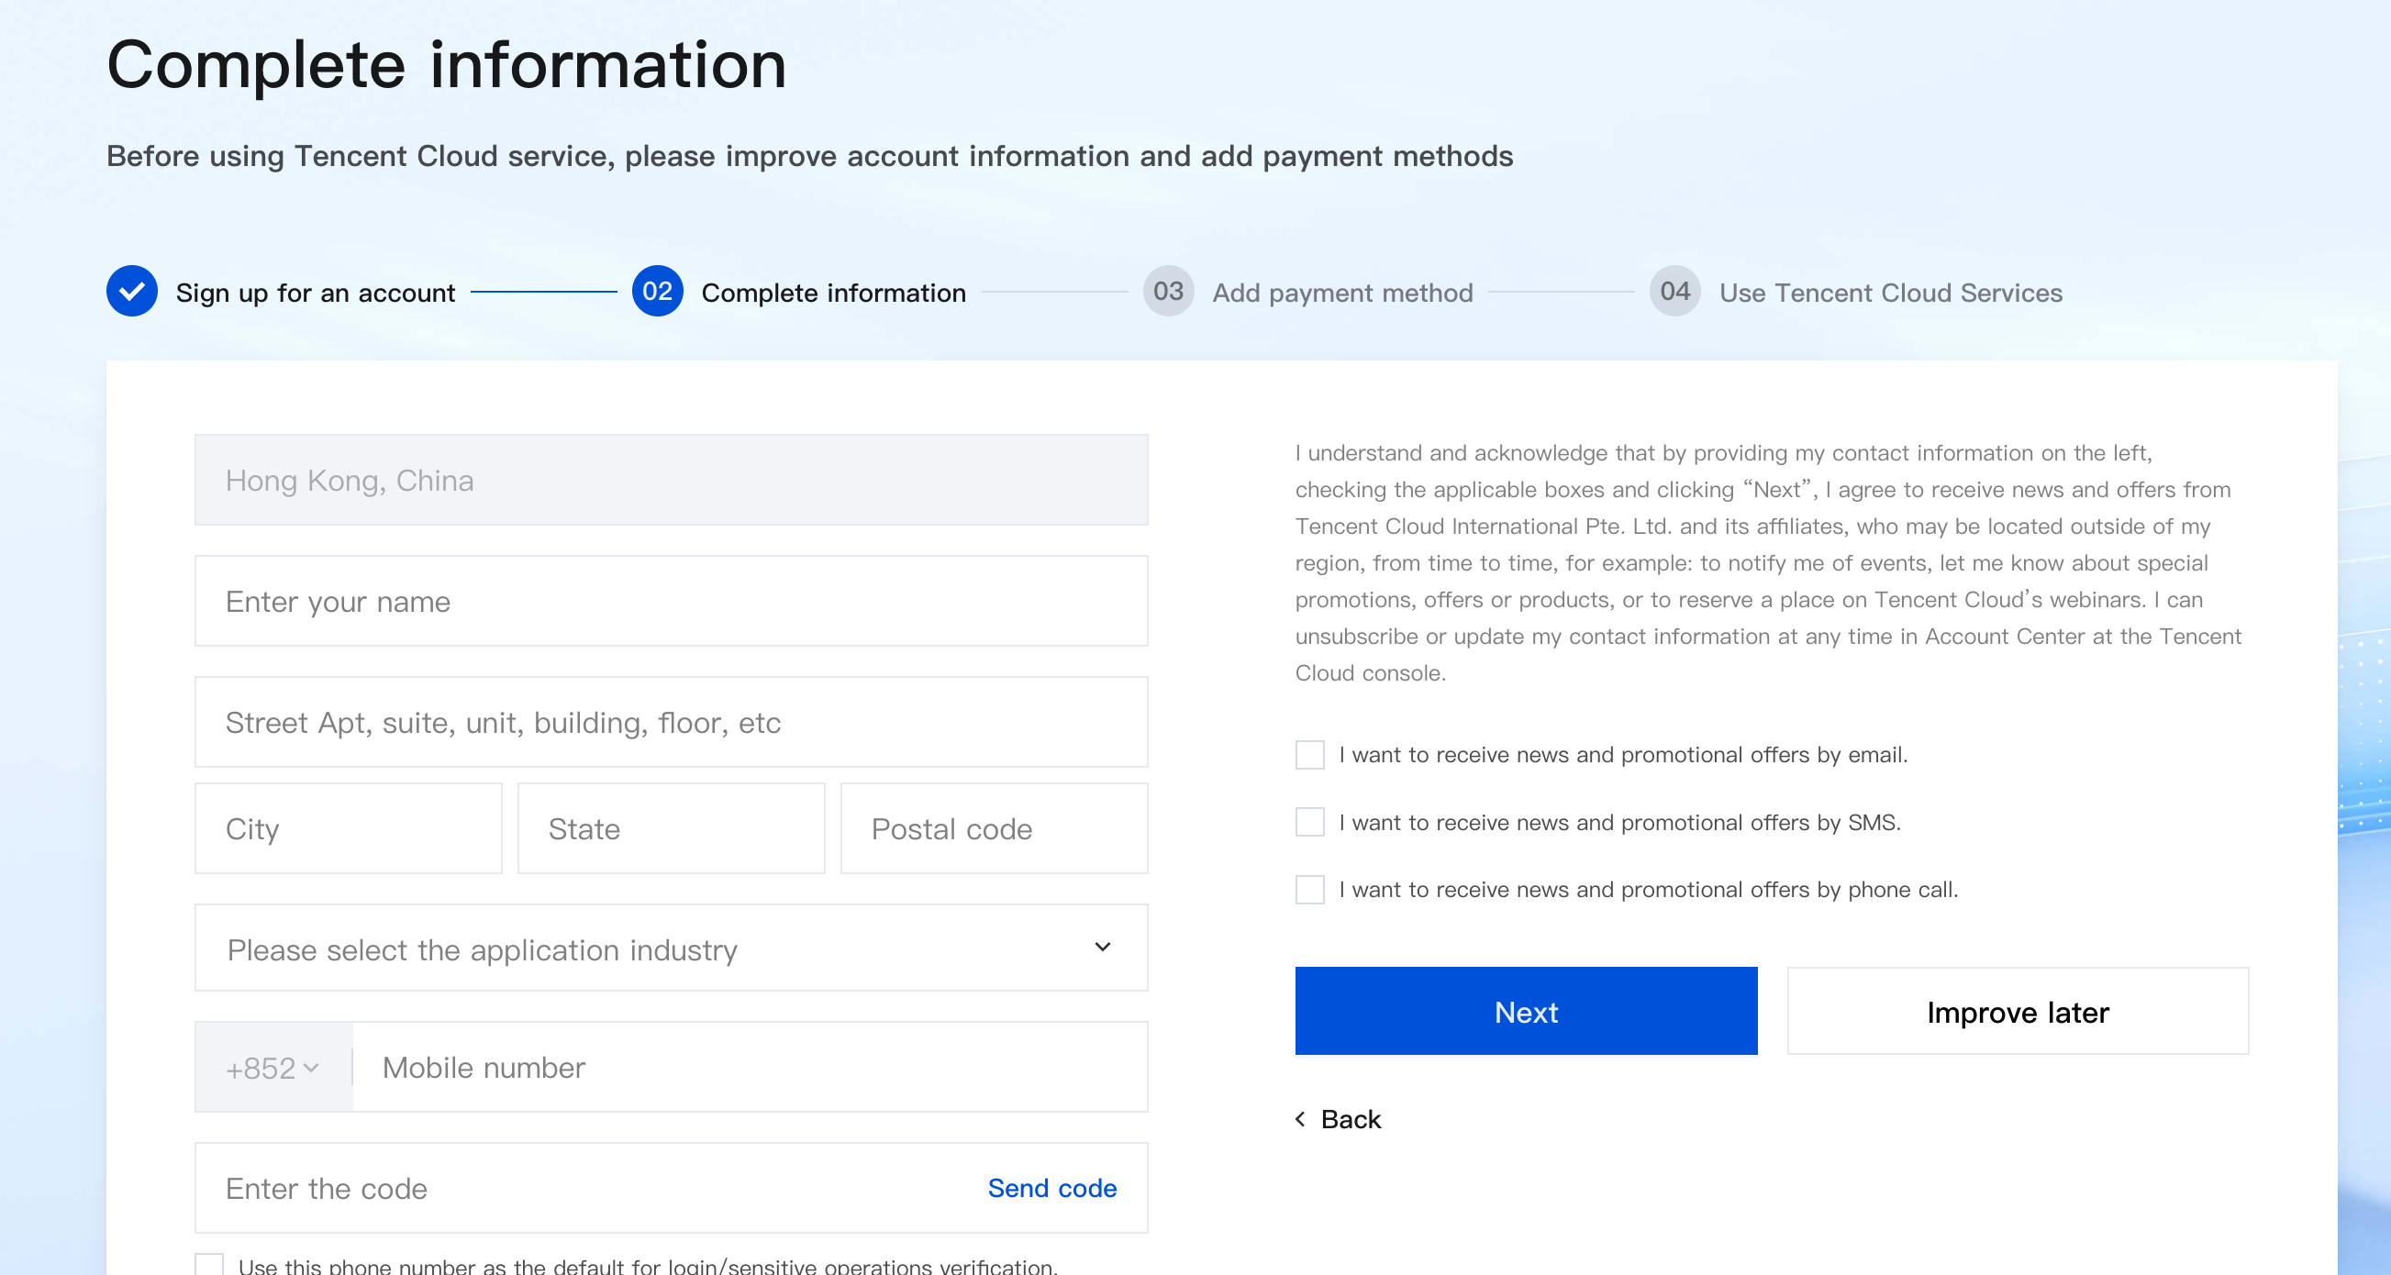Focus the Postal code field
The width and height of the screenshot is (2391, 1275).
pos(994,828)
